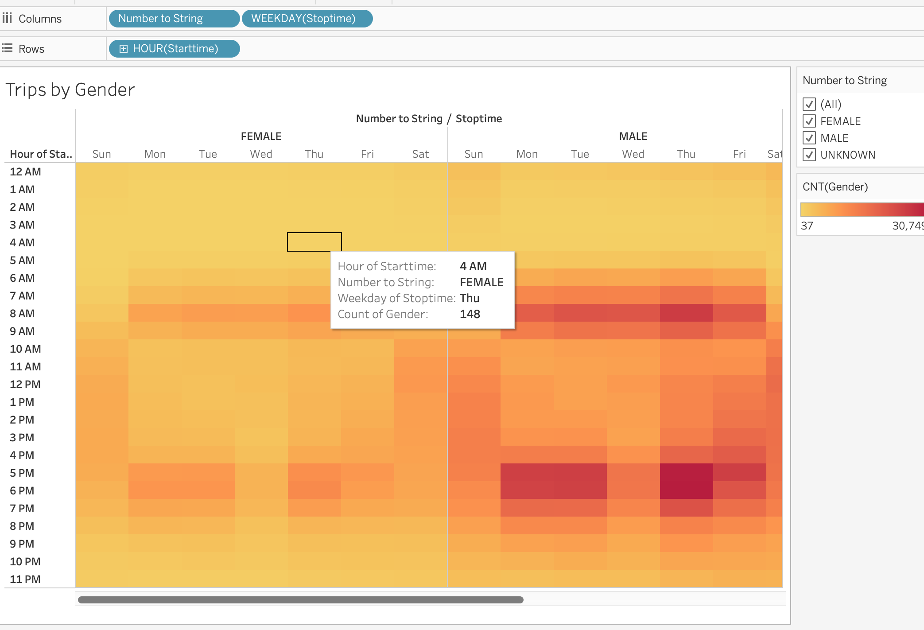Select the MALE column header
924x630 pixels.
pyautogui.click(x=633, y=136)
